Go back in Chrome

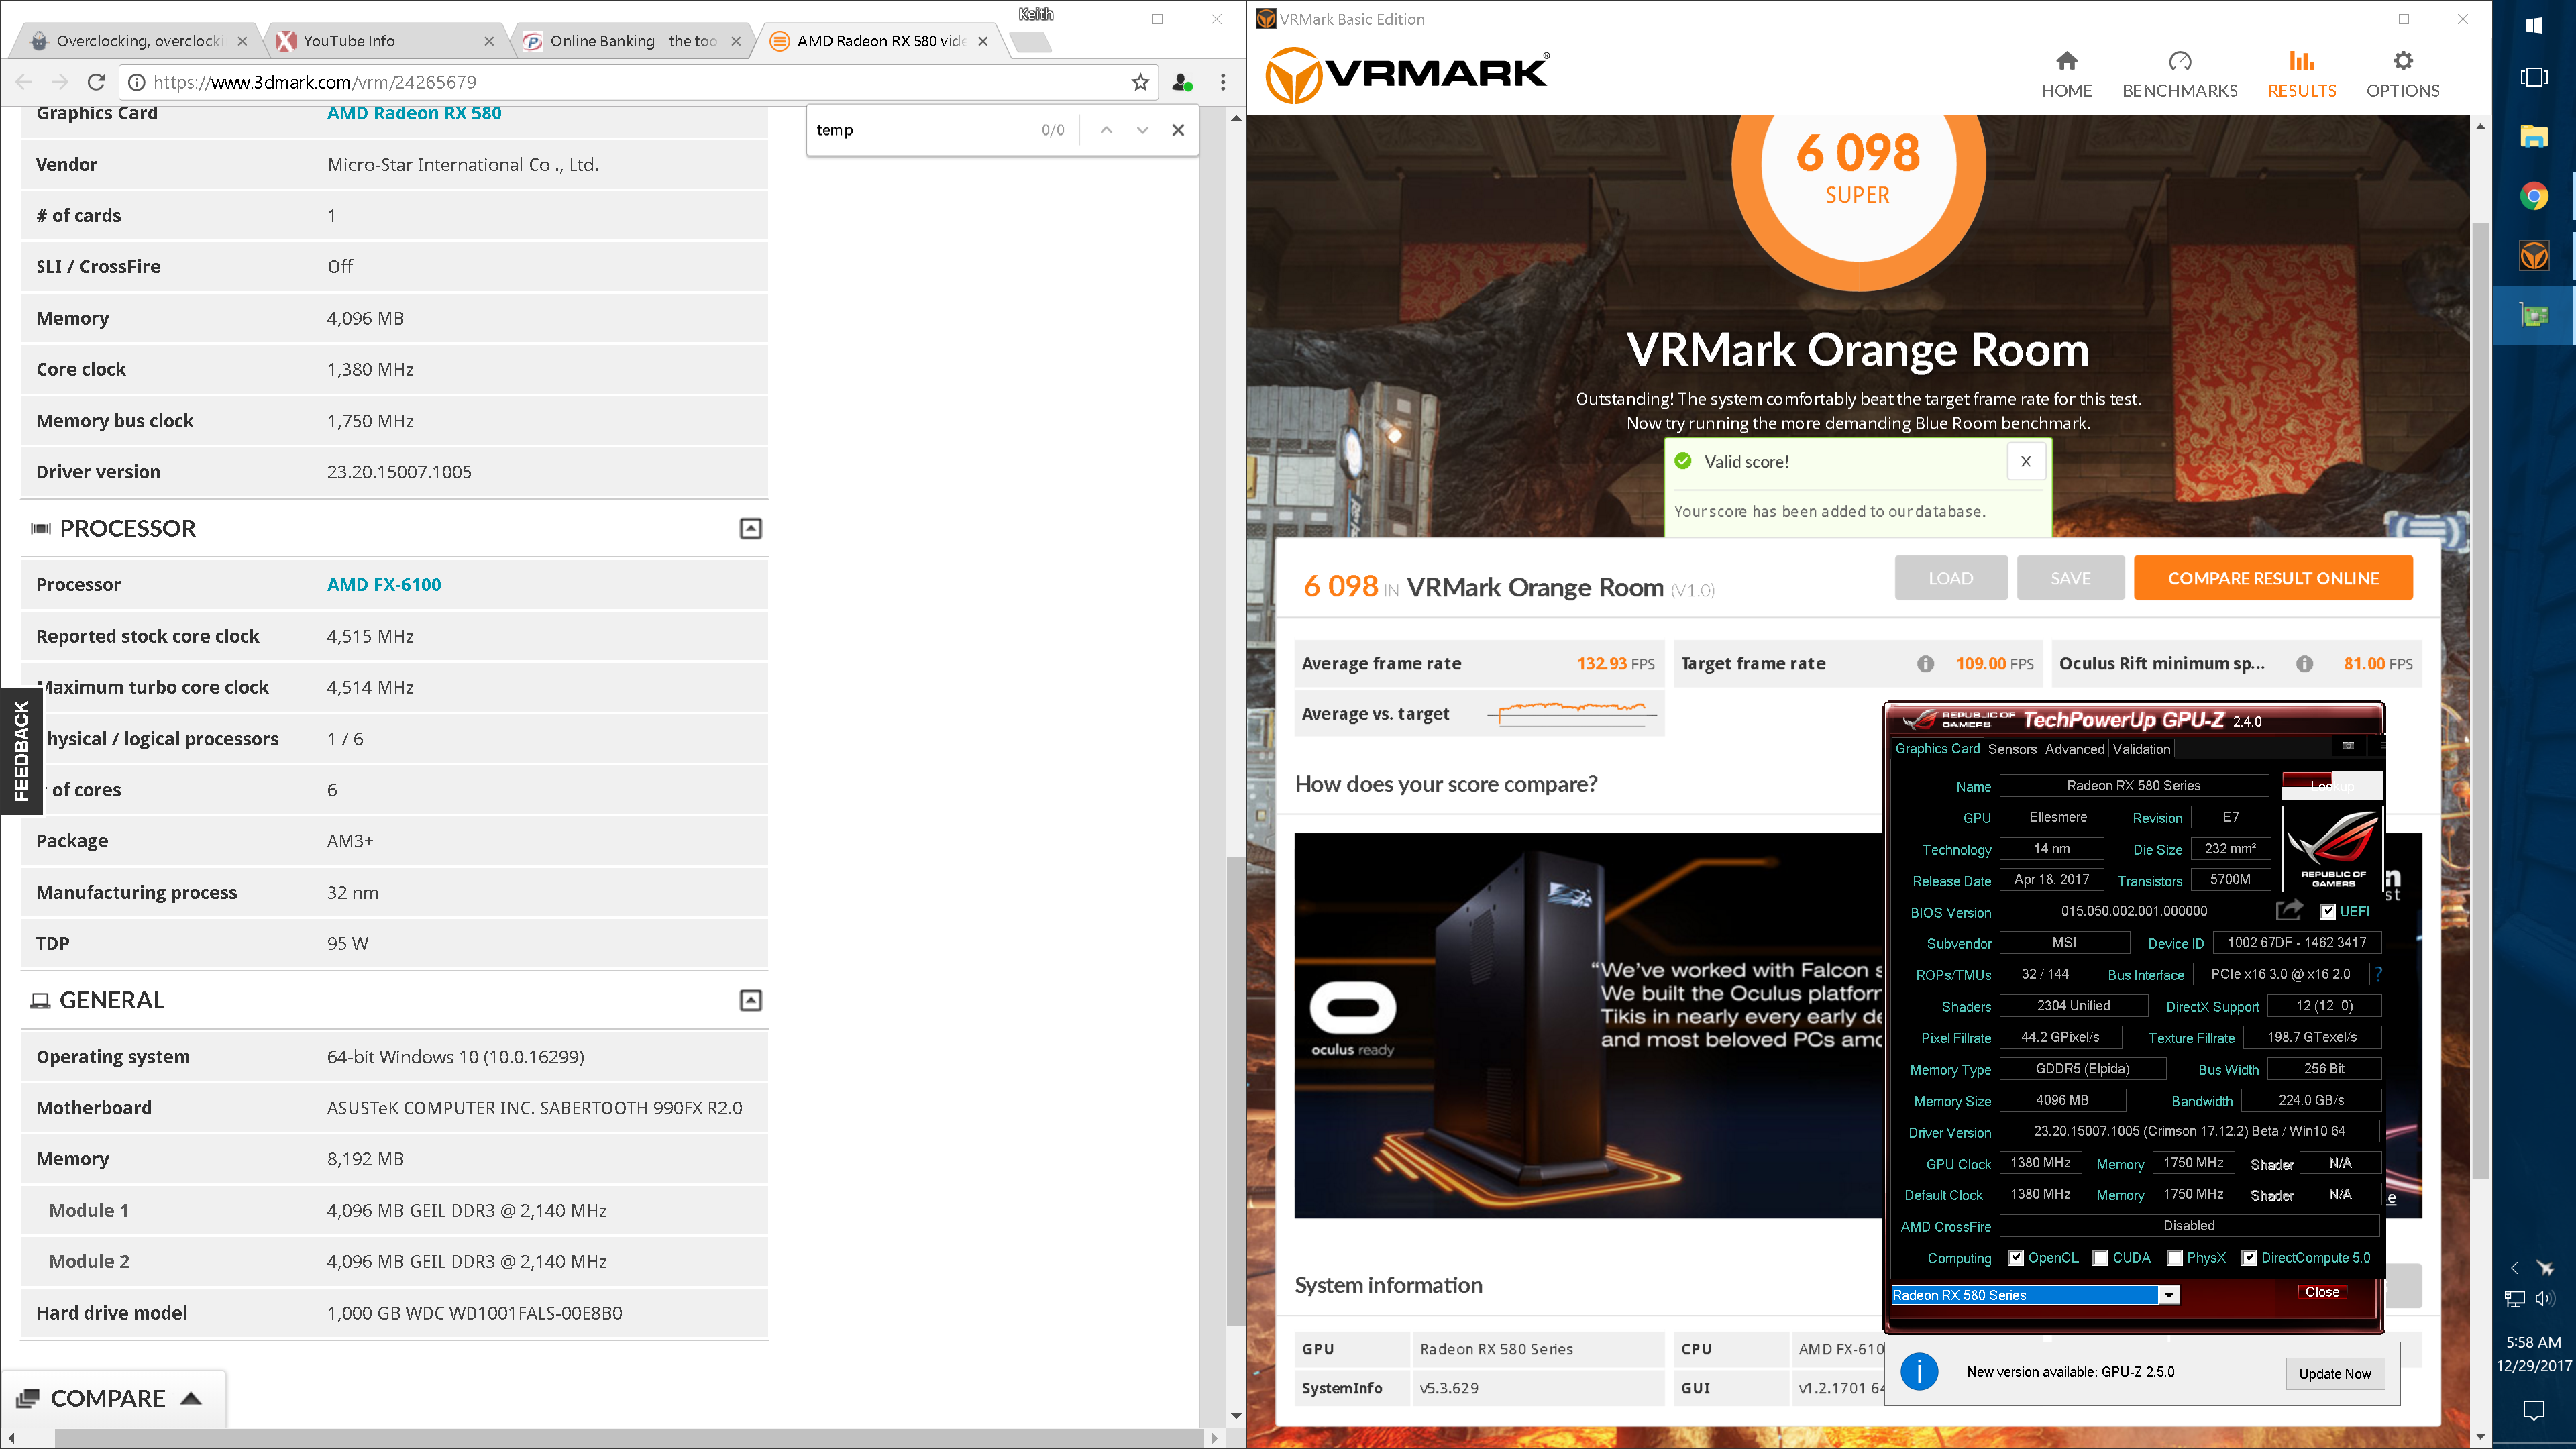(x=24, y=82)
